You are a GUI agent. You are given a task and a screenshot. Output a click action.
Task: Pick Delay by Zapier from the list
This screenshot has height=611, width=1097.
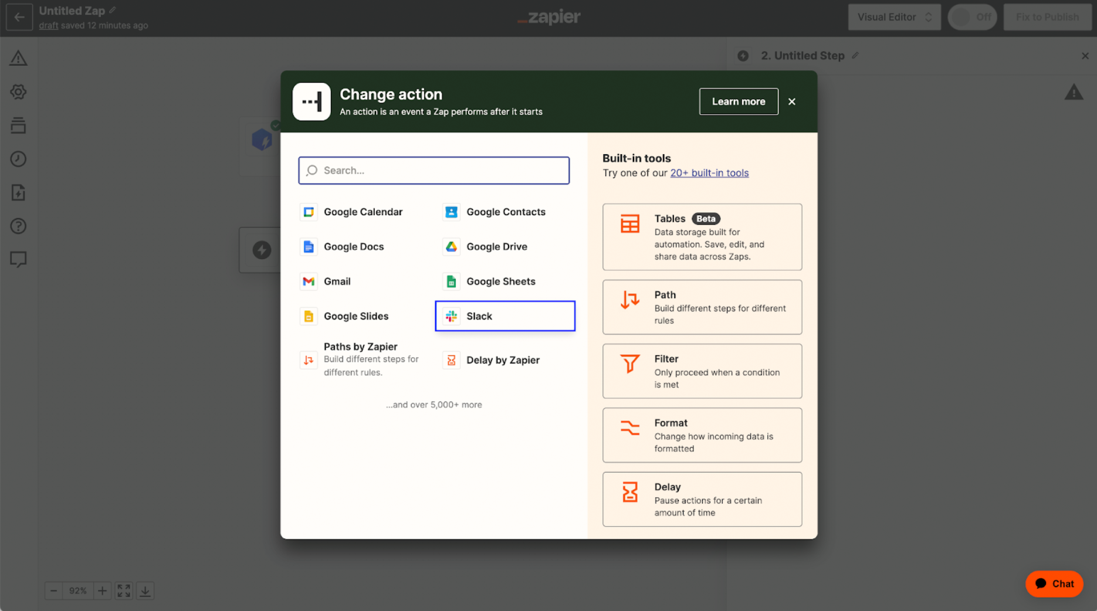tap(502, 359)
